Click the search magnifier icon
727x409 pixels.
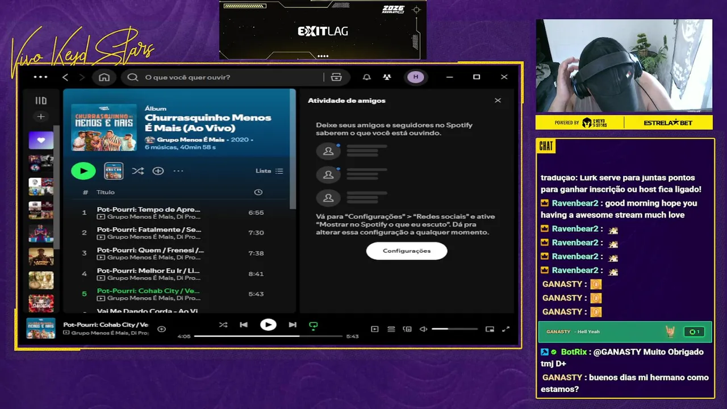(133, 77)
